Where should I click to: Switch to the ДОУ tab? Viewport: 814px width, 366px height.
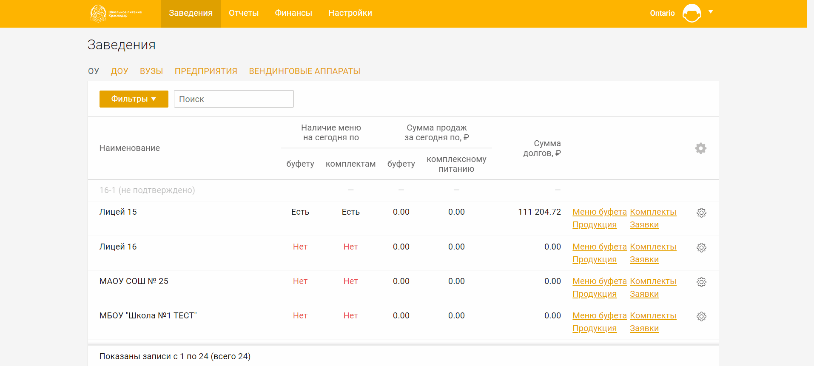pos(120,71)
